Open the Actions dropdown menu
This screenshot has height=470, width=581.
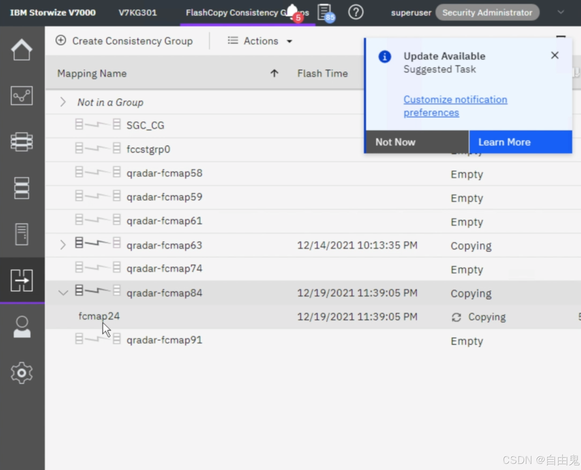tap(260, 41)
